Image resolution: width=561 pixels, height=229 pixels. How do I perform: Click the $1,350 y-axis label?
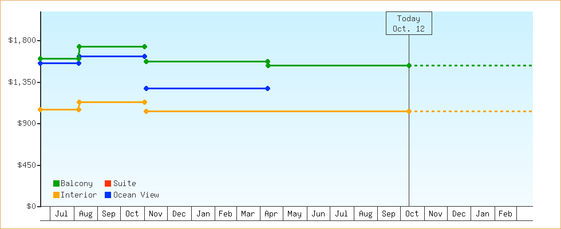pyautogui.click(x=22, y=82)
